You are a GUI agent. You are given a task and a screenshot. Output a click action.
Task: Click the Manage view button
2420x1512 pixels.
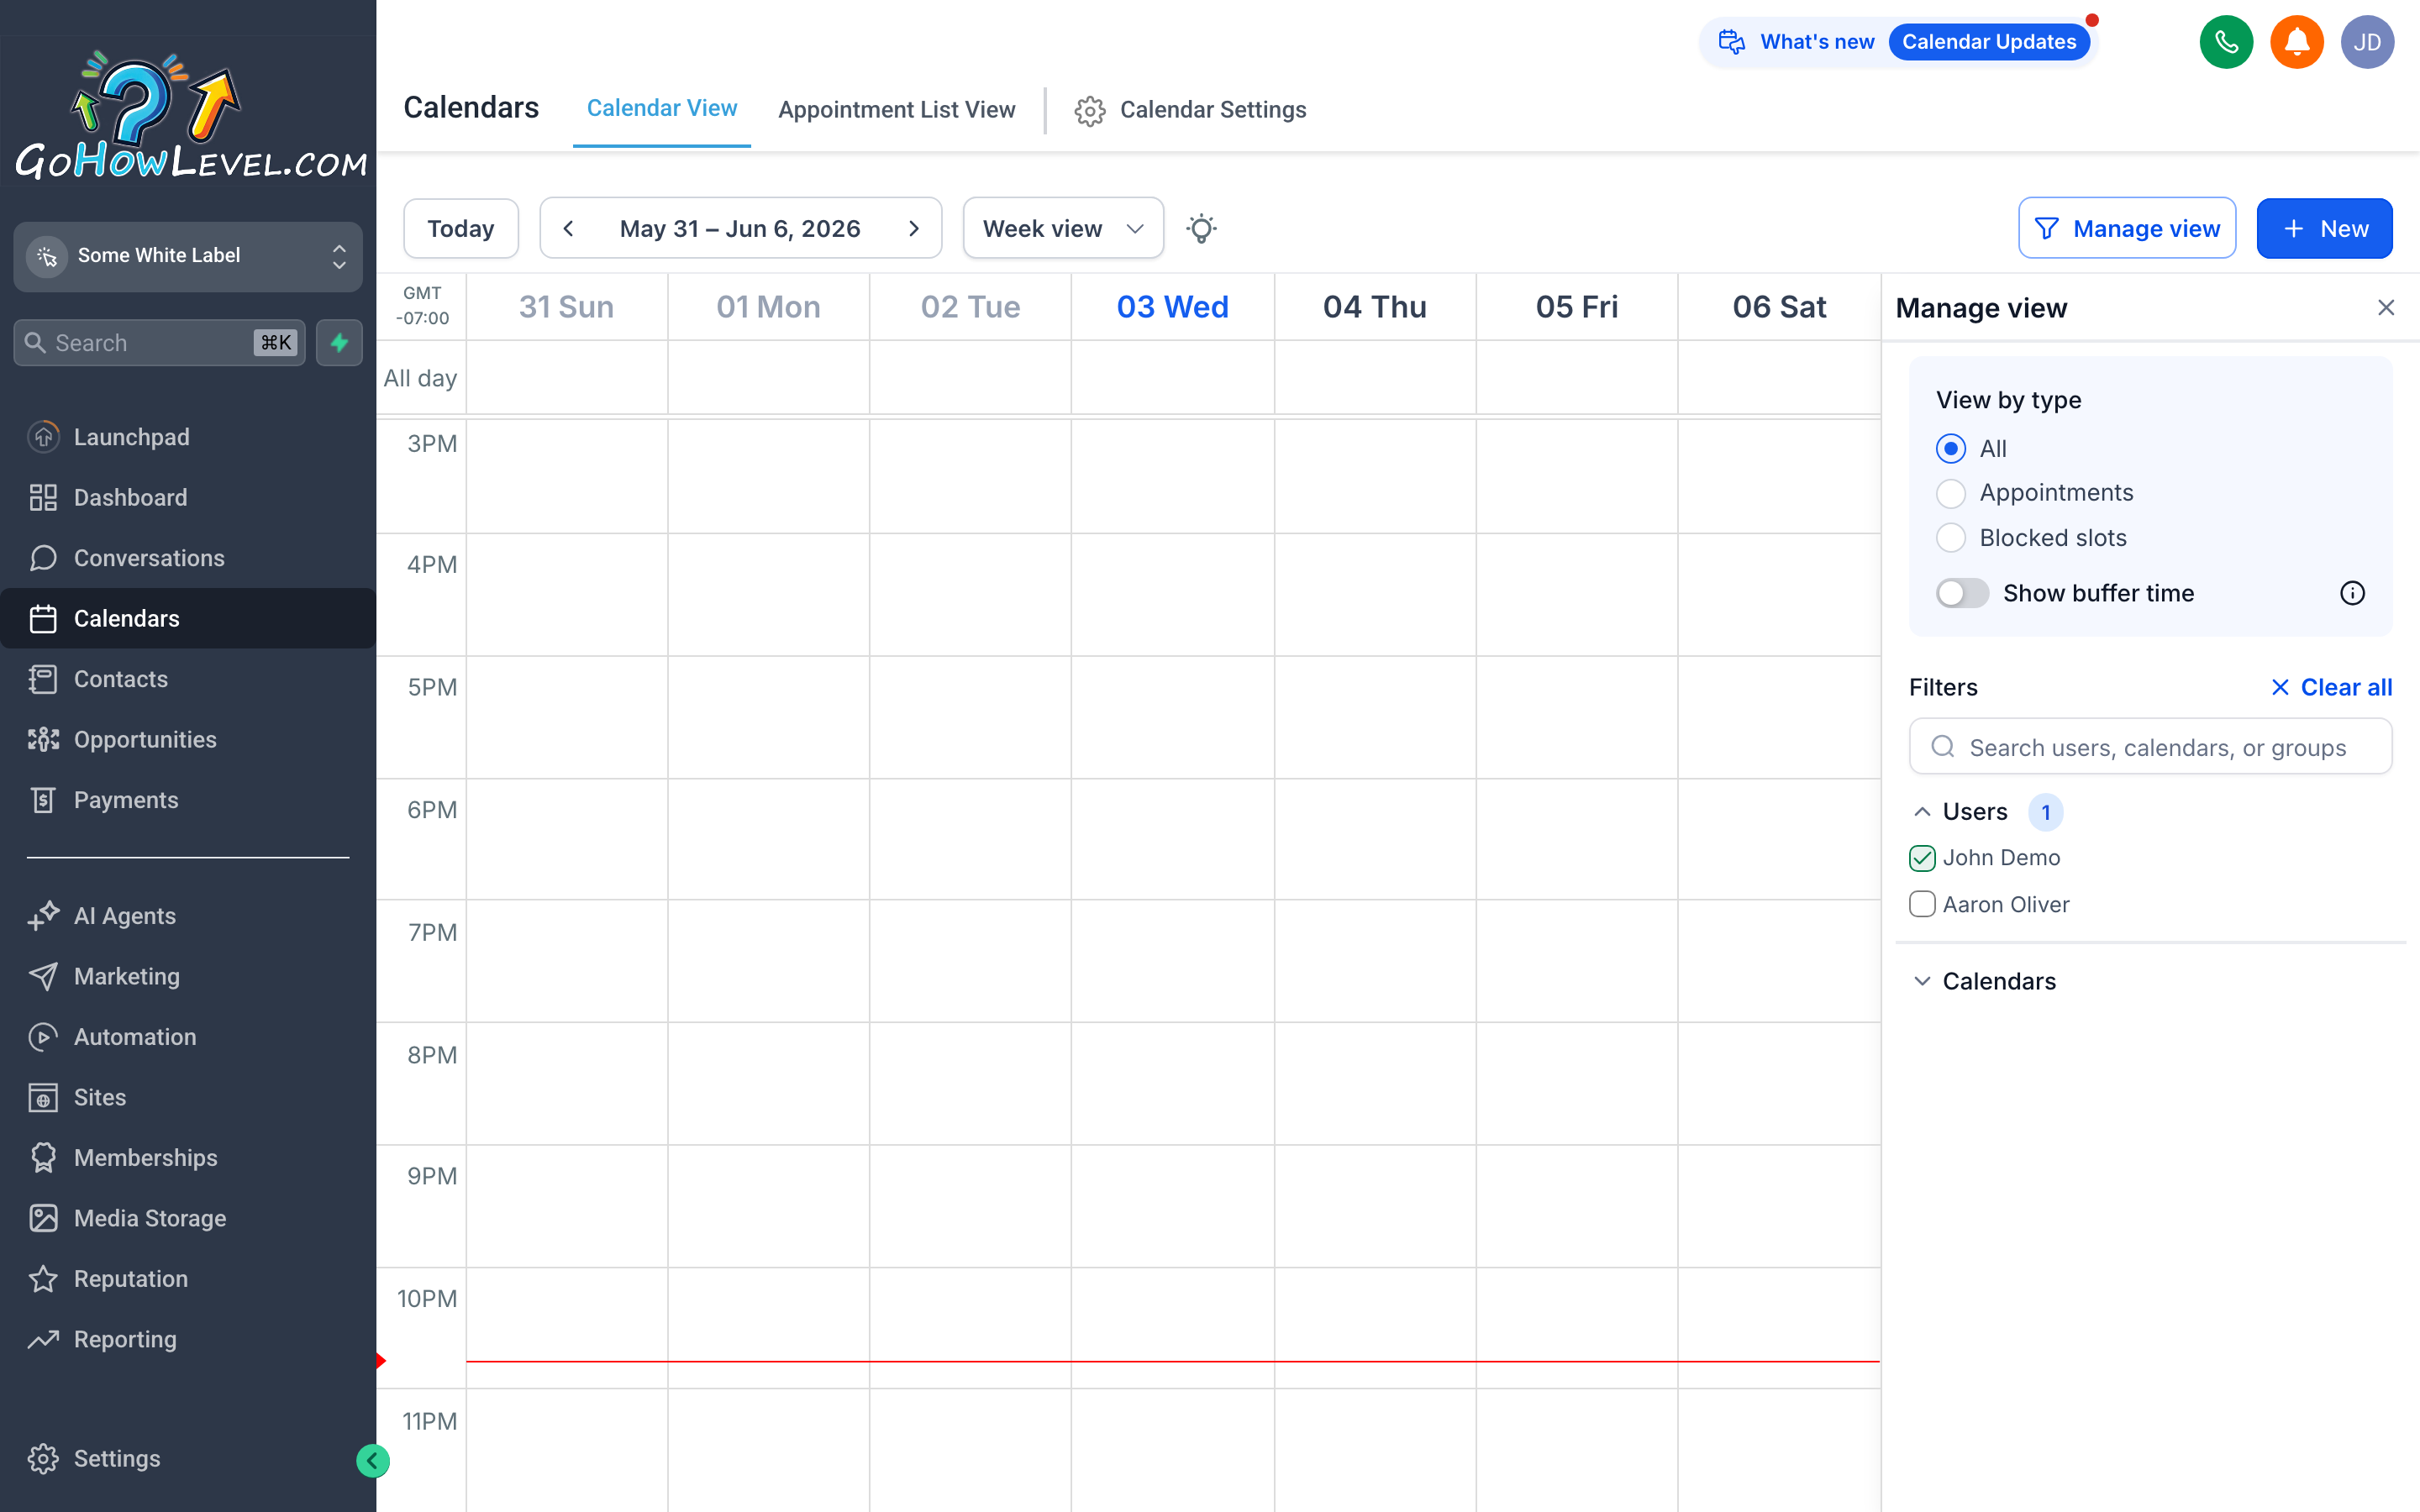[x=2127, y=228]
